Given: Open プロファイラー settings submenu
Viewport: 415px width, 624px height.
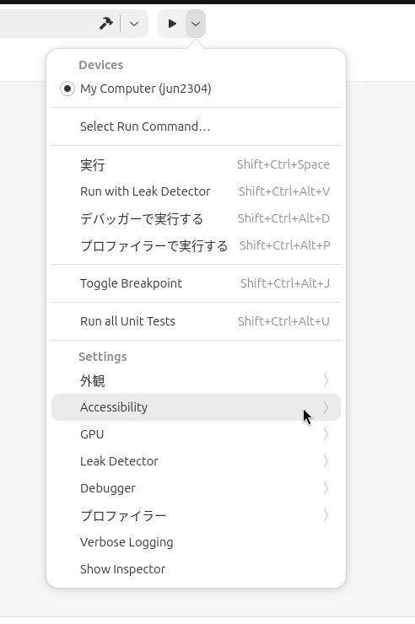Looking at the screenshot, I should coord(196,515).
